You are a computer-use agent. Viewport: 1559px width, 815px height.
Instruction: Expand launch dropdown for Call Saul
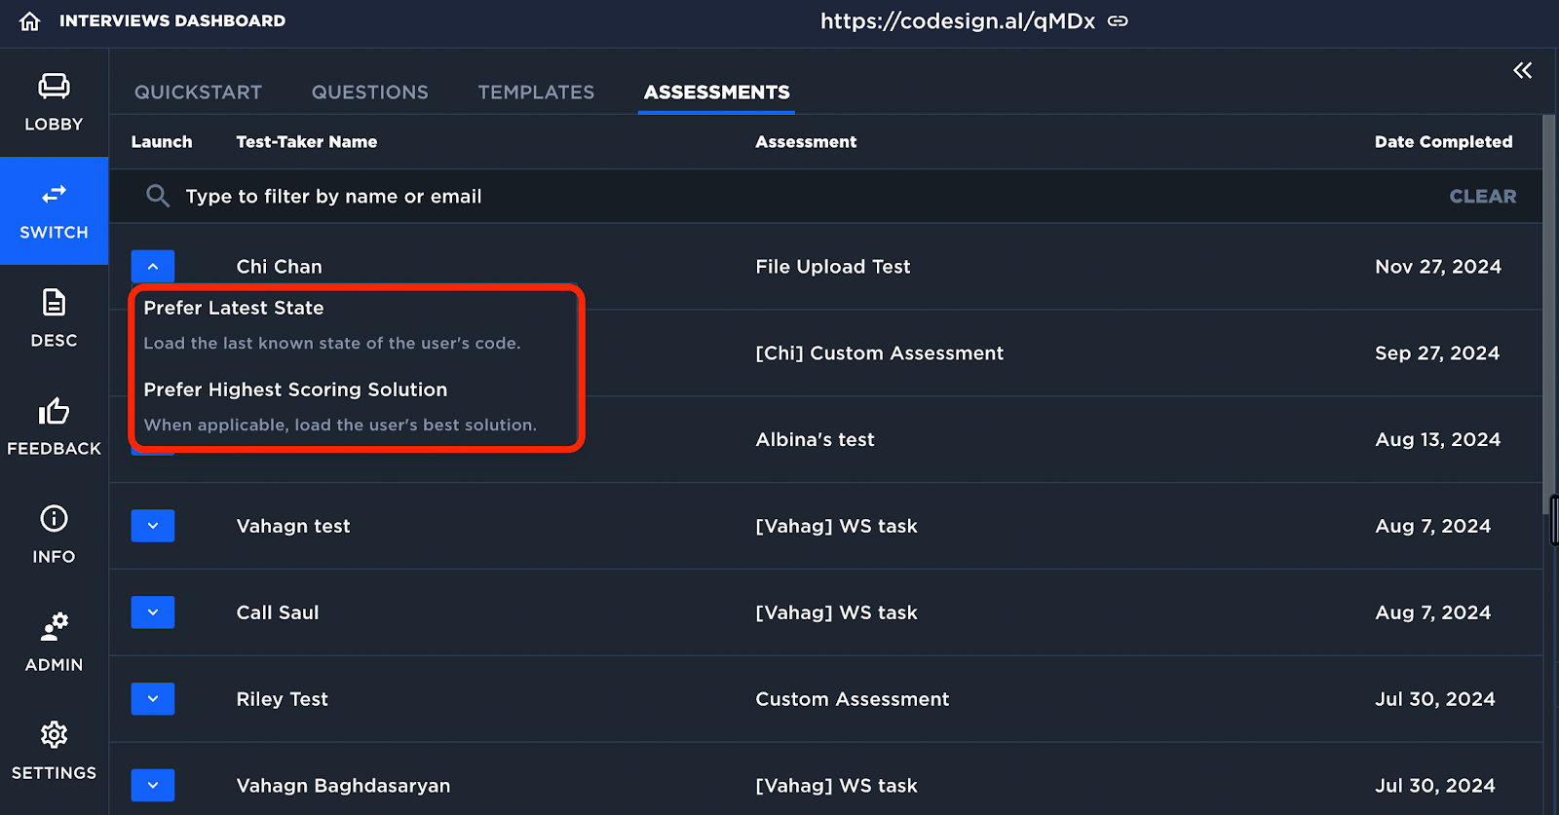tap(153, 612)
